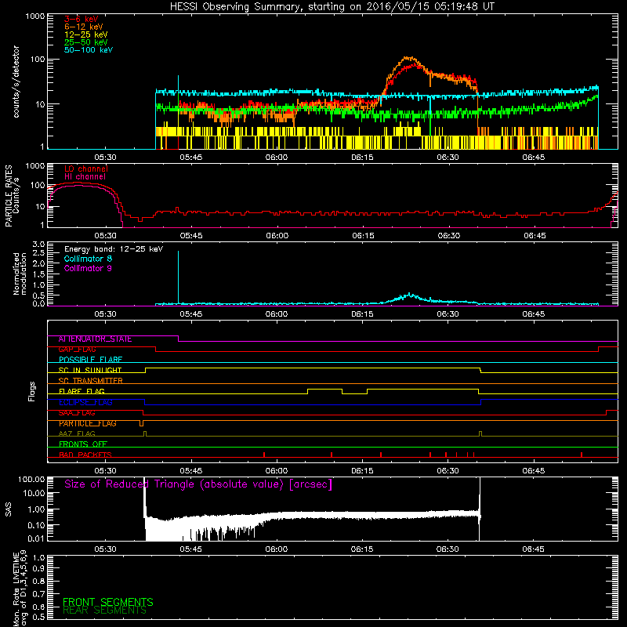Click the 'ECLIPSE_FLAG' label
627x627 pixels.
click(x=85, y=402)
